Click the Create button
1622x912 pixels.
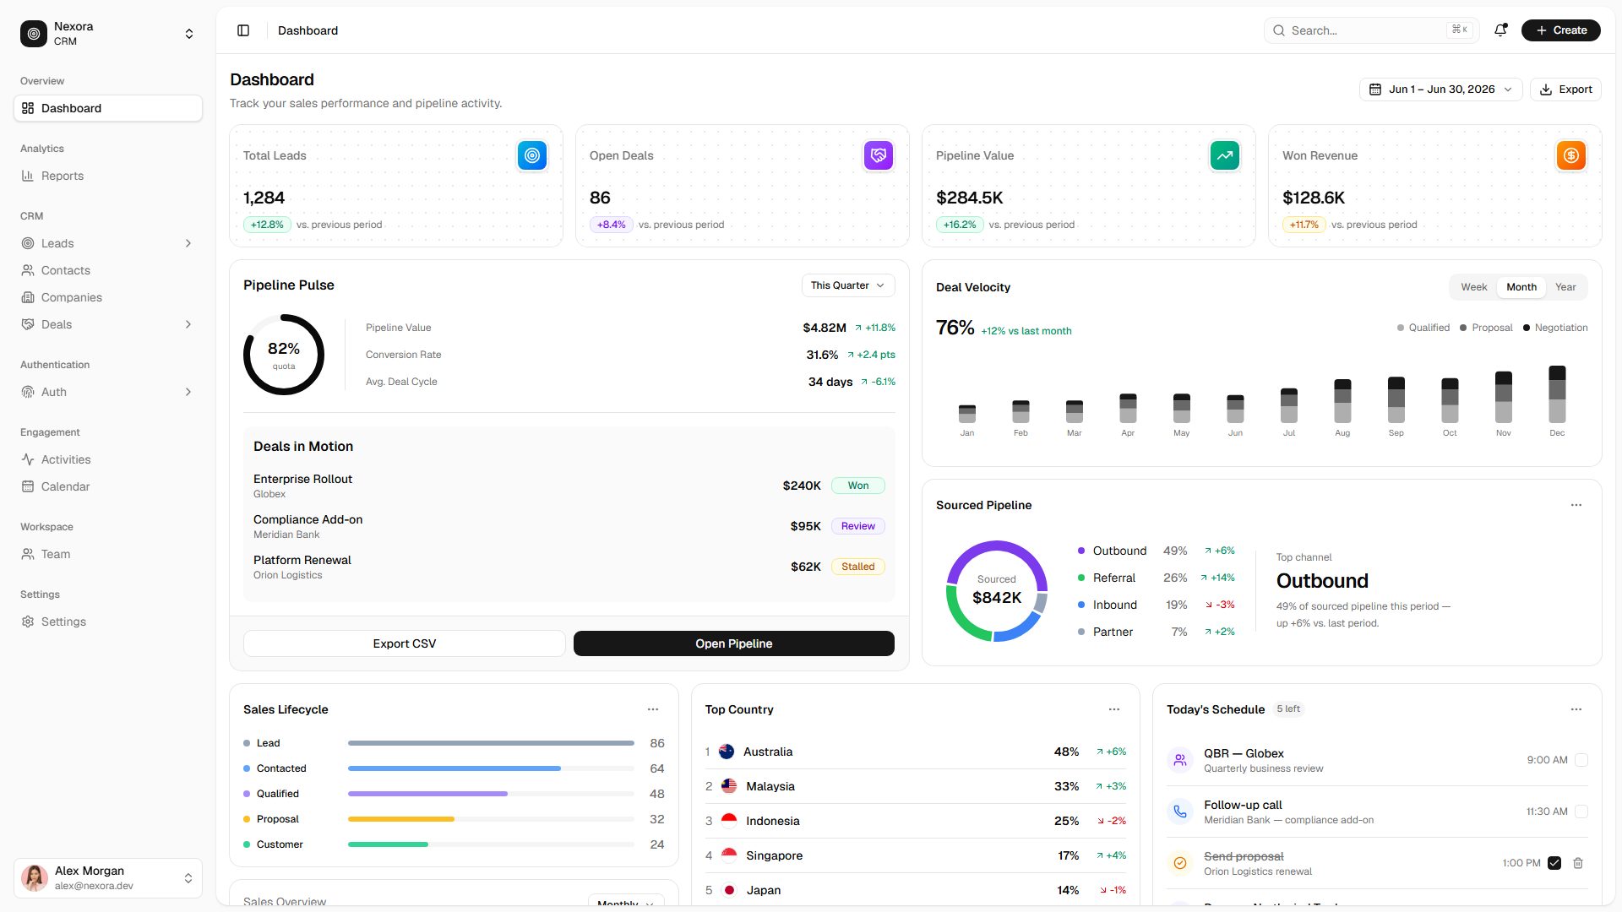(x=1561, y=30)
